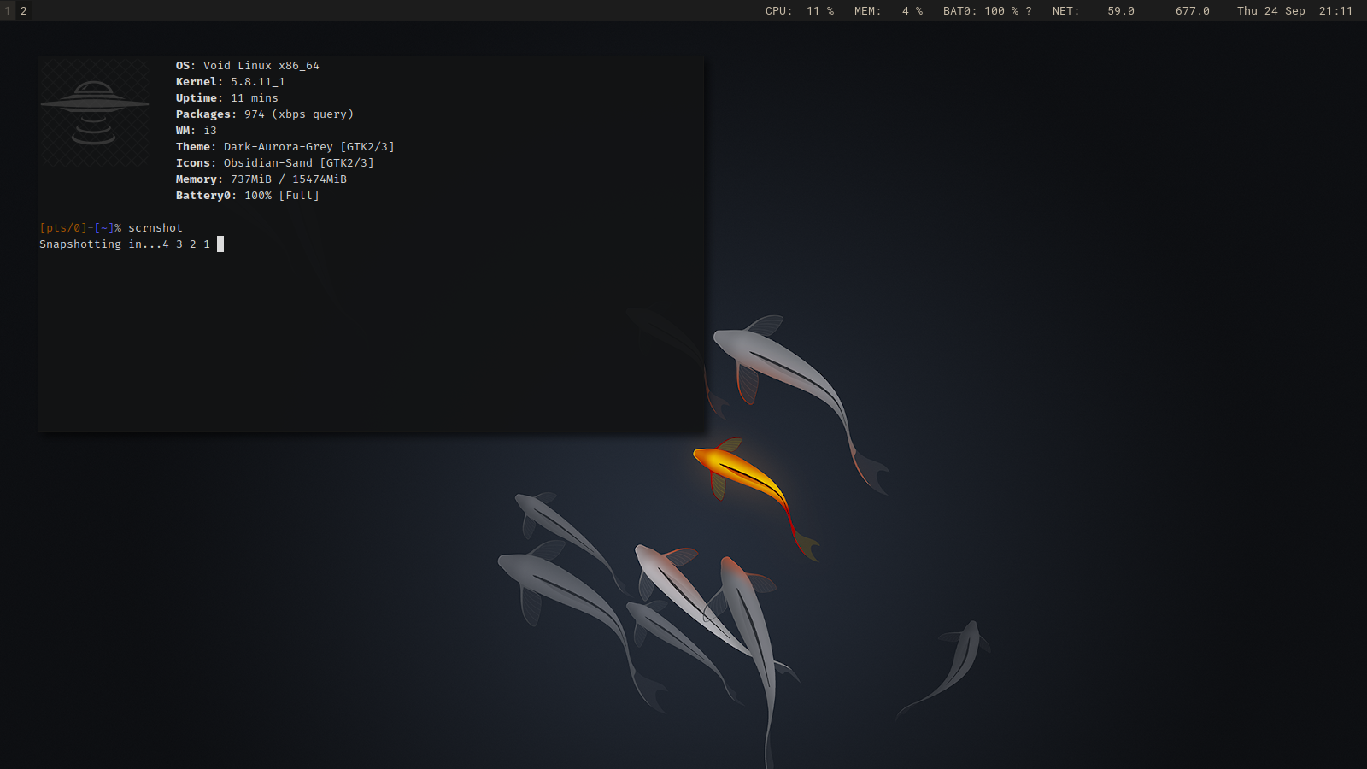Click the Theme Dark-Aurora-Grey line
The width and height of the screenshot is (1367, 769).
point(285,147)
